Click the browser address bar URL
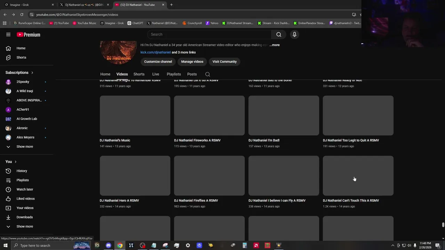This screenshot has height=250, width=445. pos(77,15)
